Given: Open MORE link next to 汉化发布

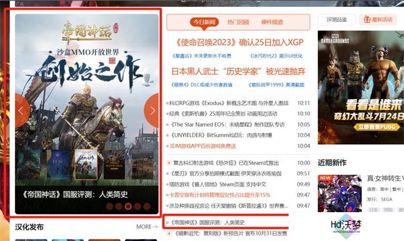Looking at the screenshot, I should pos(147,227).
